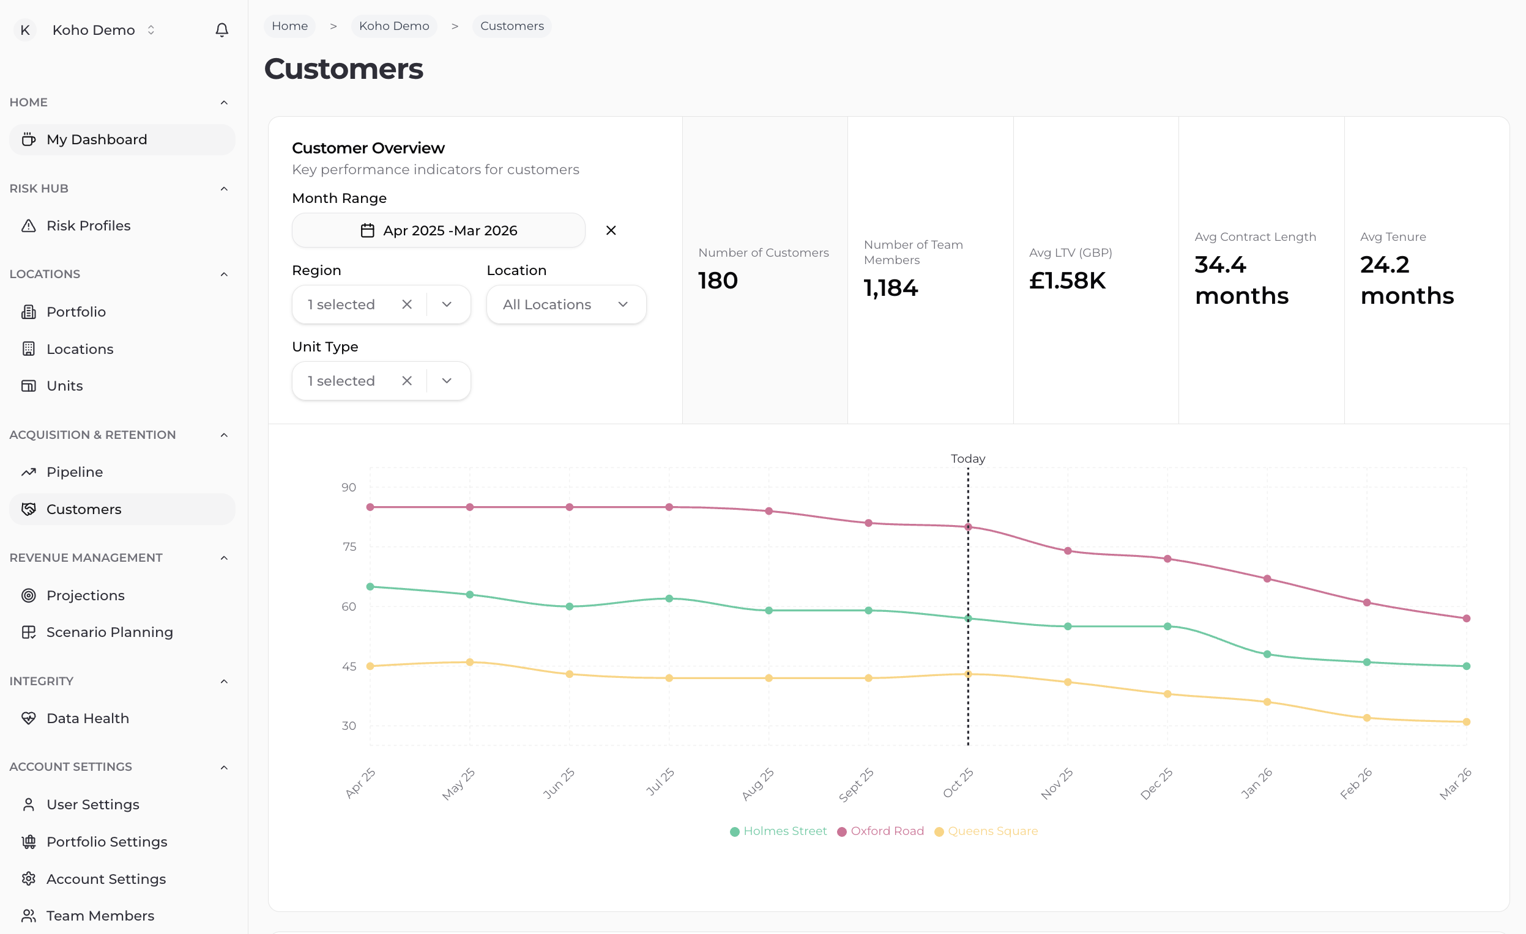Expand the Region dropdown chevron

(x=447, y=304)
